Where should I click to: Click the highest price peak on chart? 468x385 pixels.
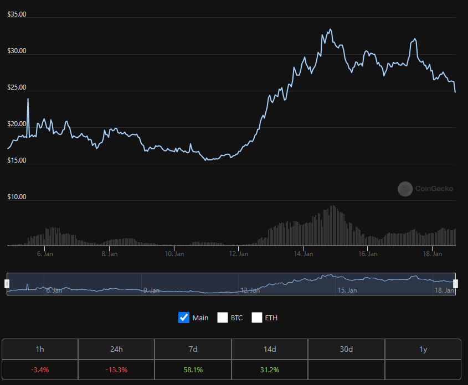point(331,29)
